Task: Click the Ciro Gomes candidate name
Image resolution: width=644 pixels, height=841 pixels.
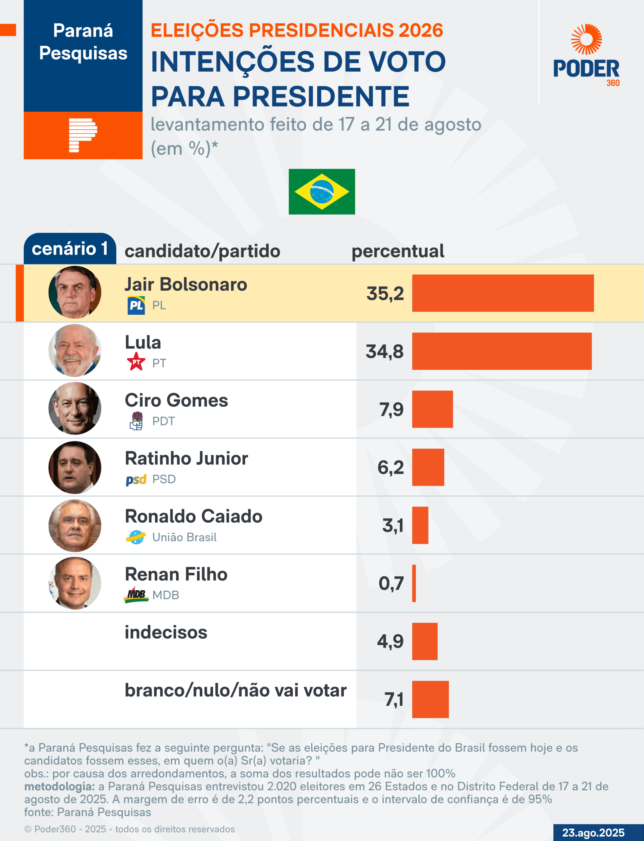Action: 176,400
